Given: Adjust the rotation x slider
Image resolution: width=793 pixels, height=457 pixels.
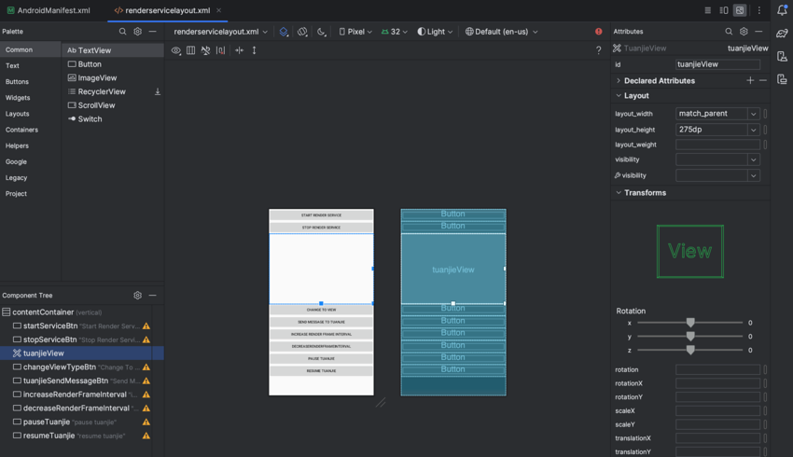Looking at the screenshot, I should pos(690,323).
